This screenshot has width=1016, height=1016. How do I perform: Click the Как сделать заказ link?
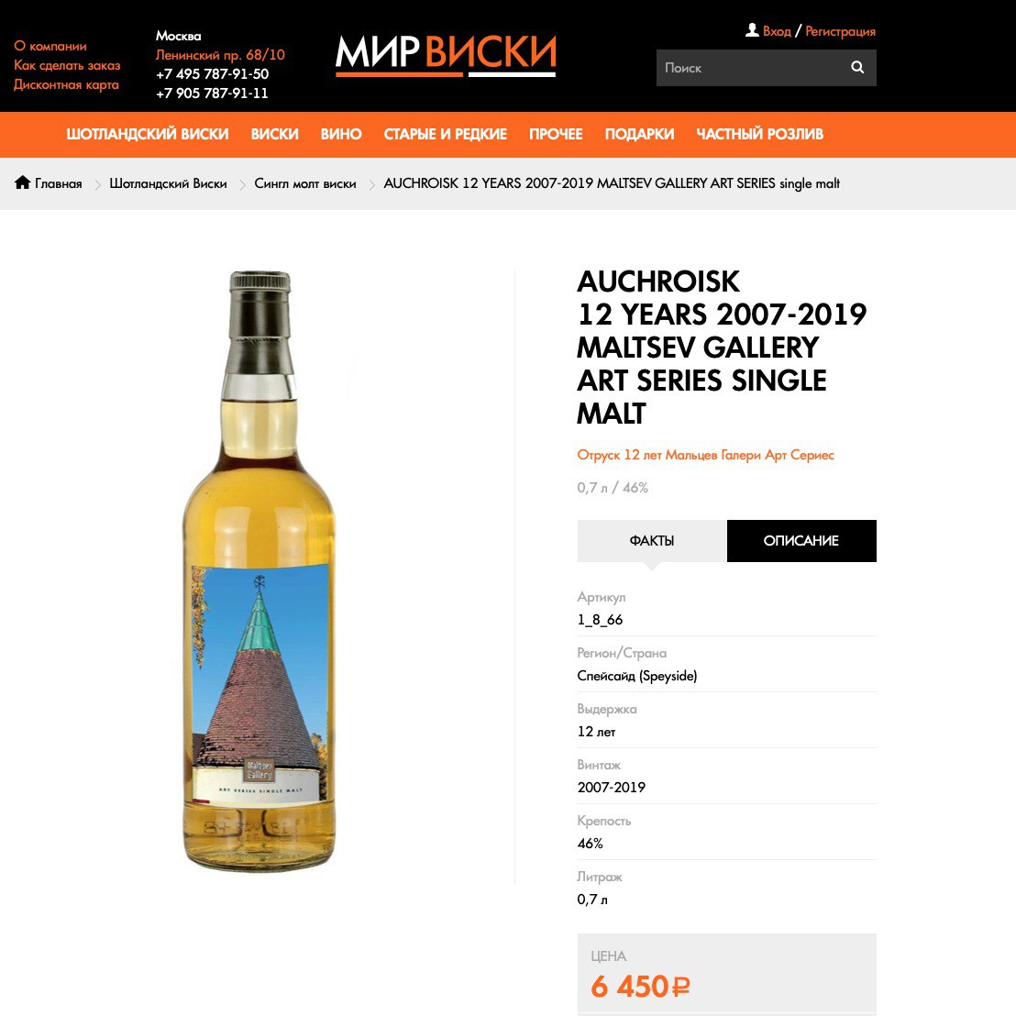click(67, 65)
